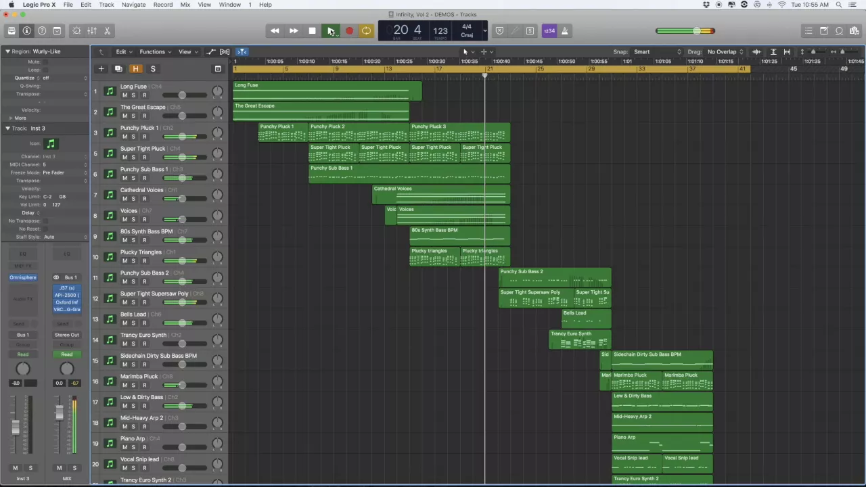This screenshot has width=866, height=487.
Task: Open the tracks area Edit menu
Action: 122,51
